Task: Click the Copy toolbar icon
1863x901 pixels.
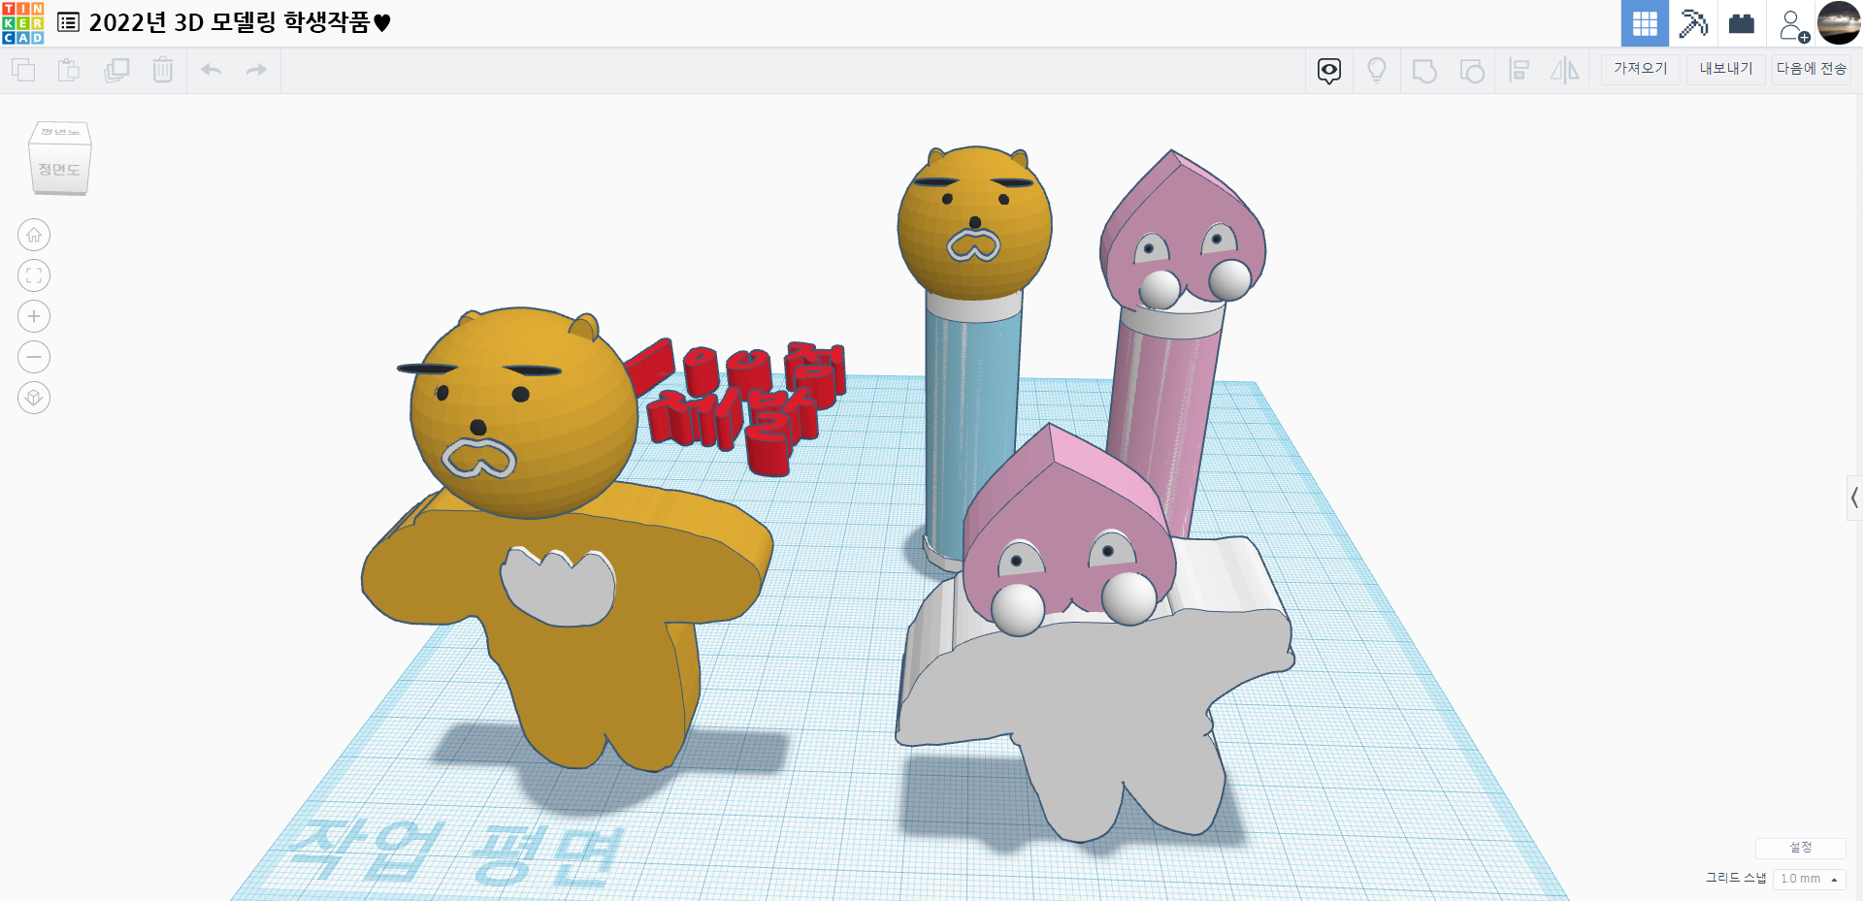Action: pos(23,70)
